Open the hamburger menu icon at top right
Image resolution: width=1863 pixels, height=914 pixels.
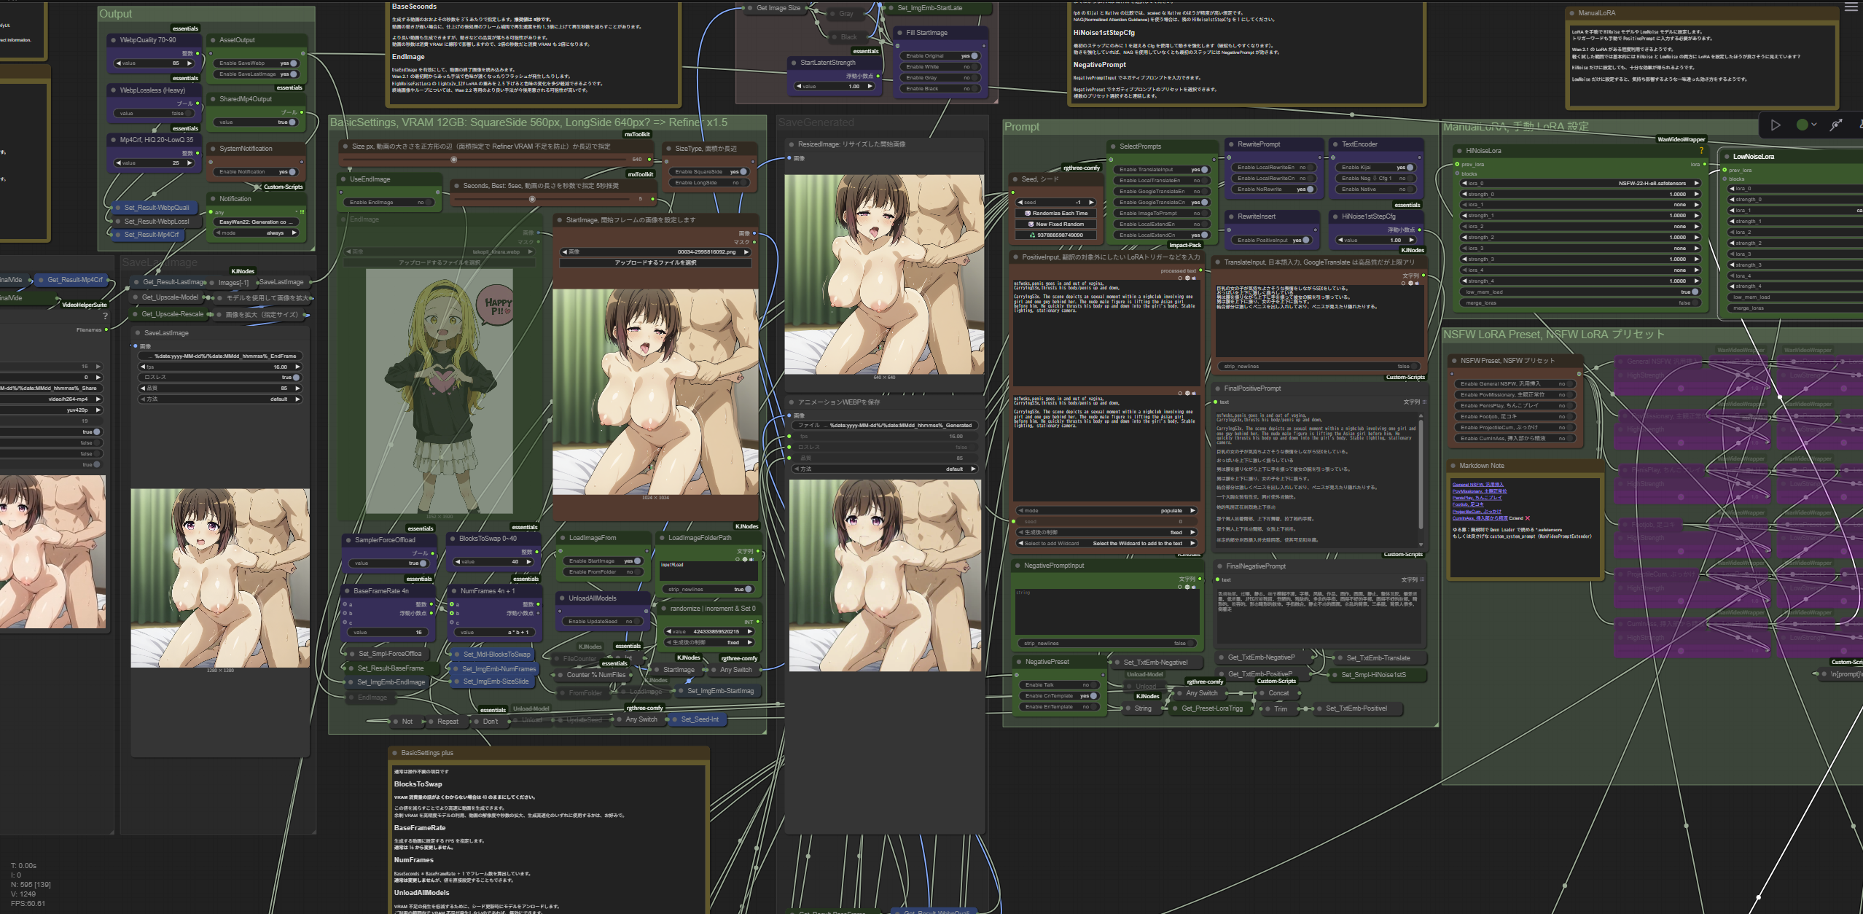pyautogui.click(x=1851, y=7)
